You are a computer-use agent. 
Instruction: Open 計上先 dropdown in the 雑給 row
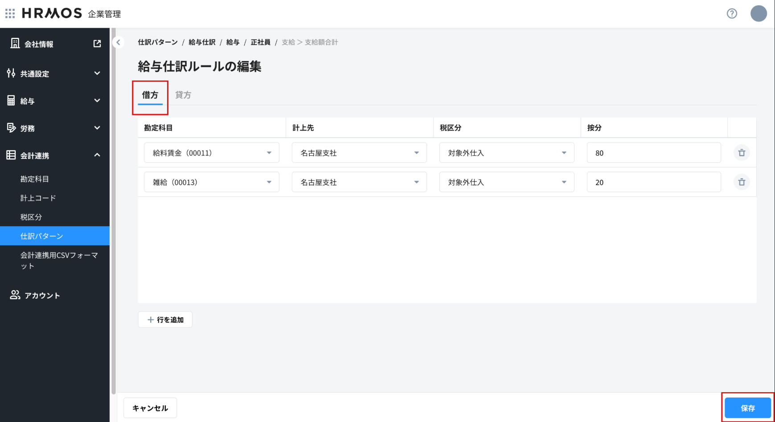click(359, 182)
